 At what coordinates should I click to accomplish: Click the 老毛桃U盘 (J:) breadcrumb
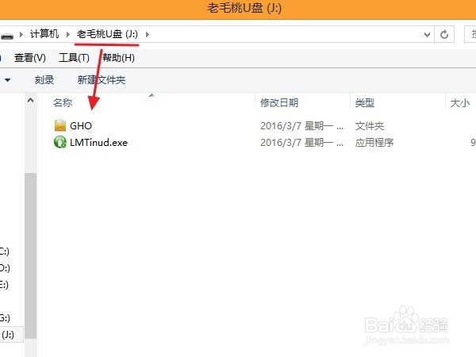tap(107, 34)
